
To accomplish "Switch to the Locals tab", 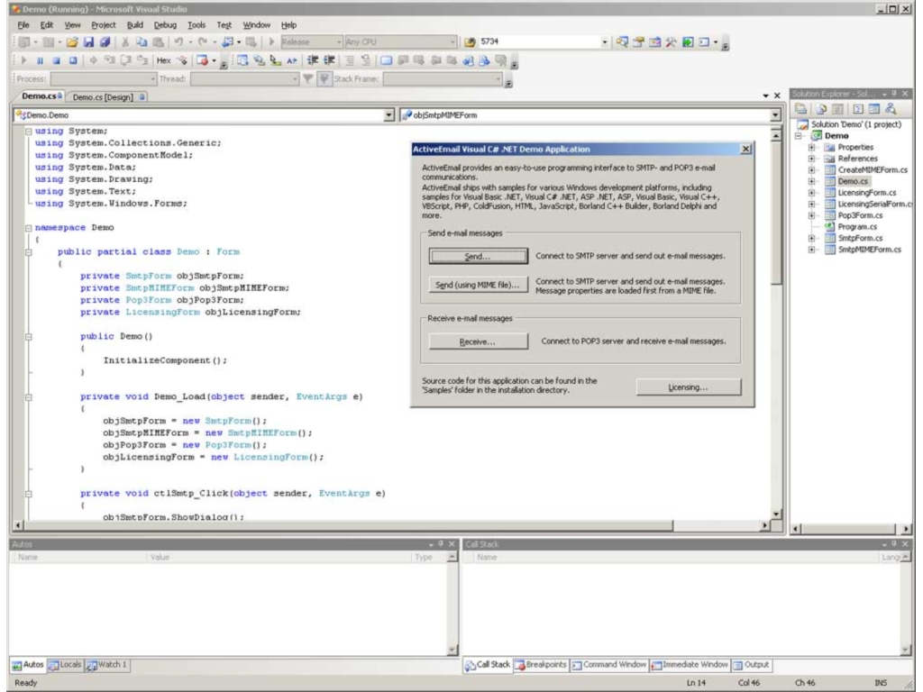I will 65,665.
